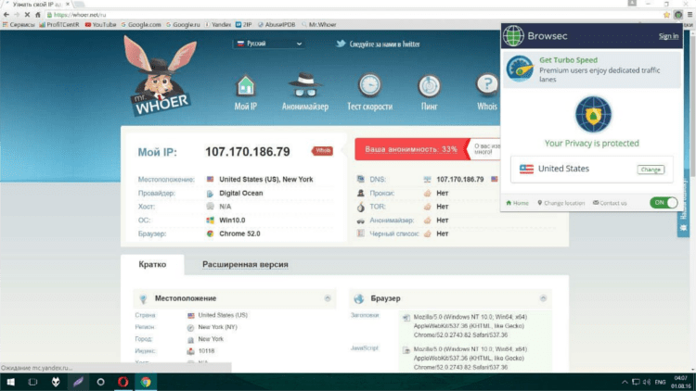696x391 pixels.
Task: Open the Мой IP home icon
Action: pos(246,85)
